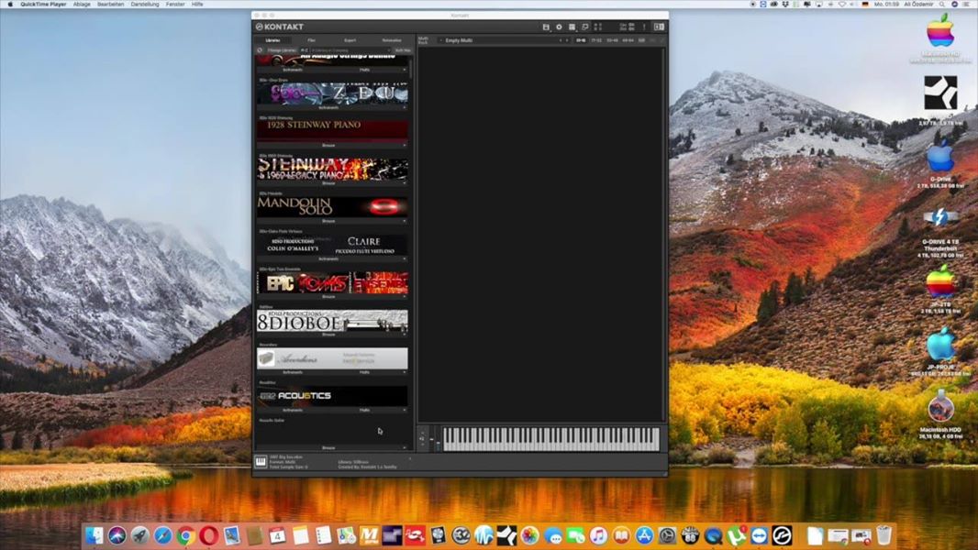
Task: Open Multis under the Accordions library
Action: (365, 372)
